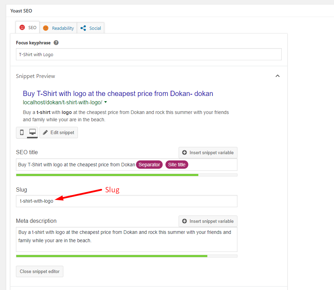The height and width of the screenshot is (290, 334).
Task: Click into the Focus keyphrase input field
Action: [149, 54]
